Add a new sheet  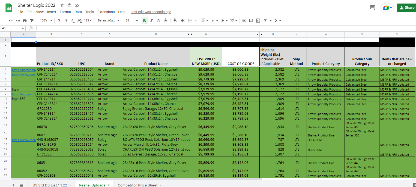tap(13, 185)
